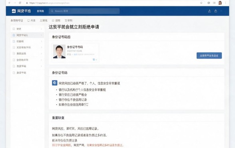The height and width of the screenshot is (148, 235).
Task: Expand the chevron of the topmost sidebar entry
Action: point(42,29)
